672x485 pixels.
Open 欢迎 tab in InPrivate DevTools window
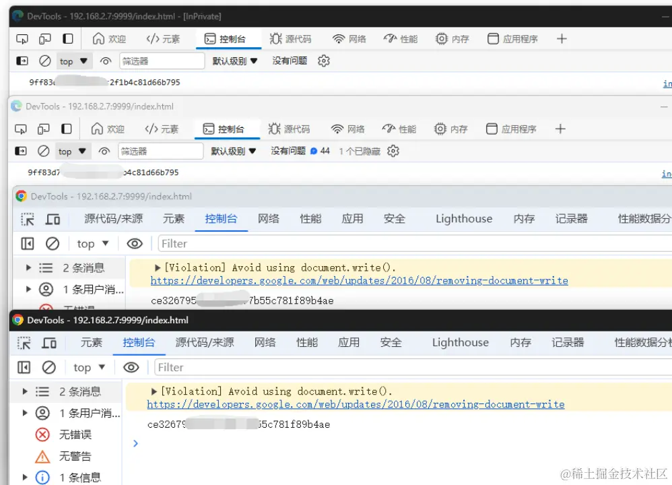coord(109,39)
